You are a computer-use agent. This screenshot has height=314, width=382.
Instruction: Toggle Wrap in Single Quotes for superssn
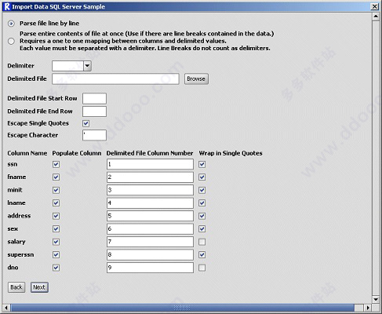pyautogui.click(x=202, y=254)
